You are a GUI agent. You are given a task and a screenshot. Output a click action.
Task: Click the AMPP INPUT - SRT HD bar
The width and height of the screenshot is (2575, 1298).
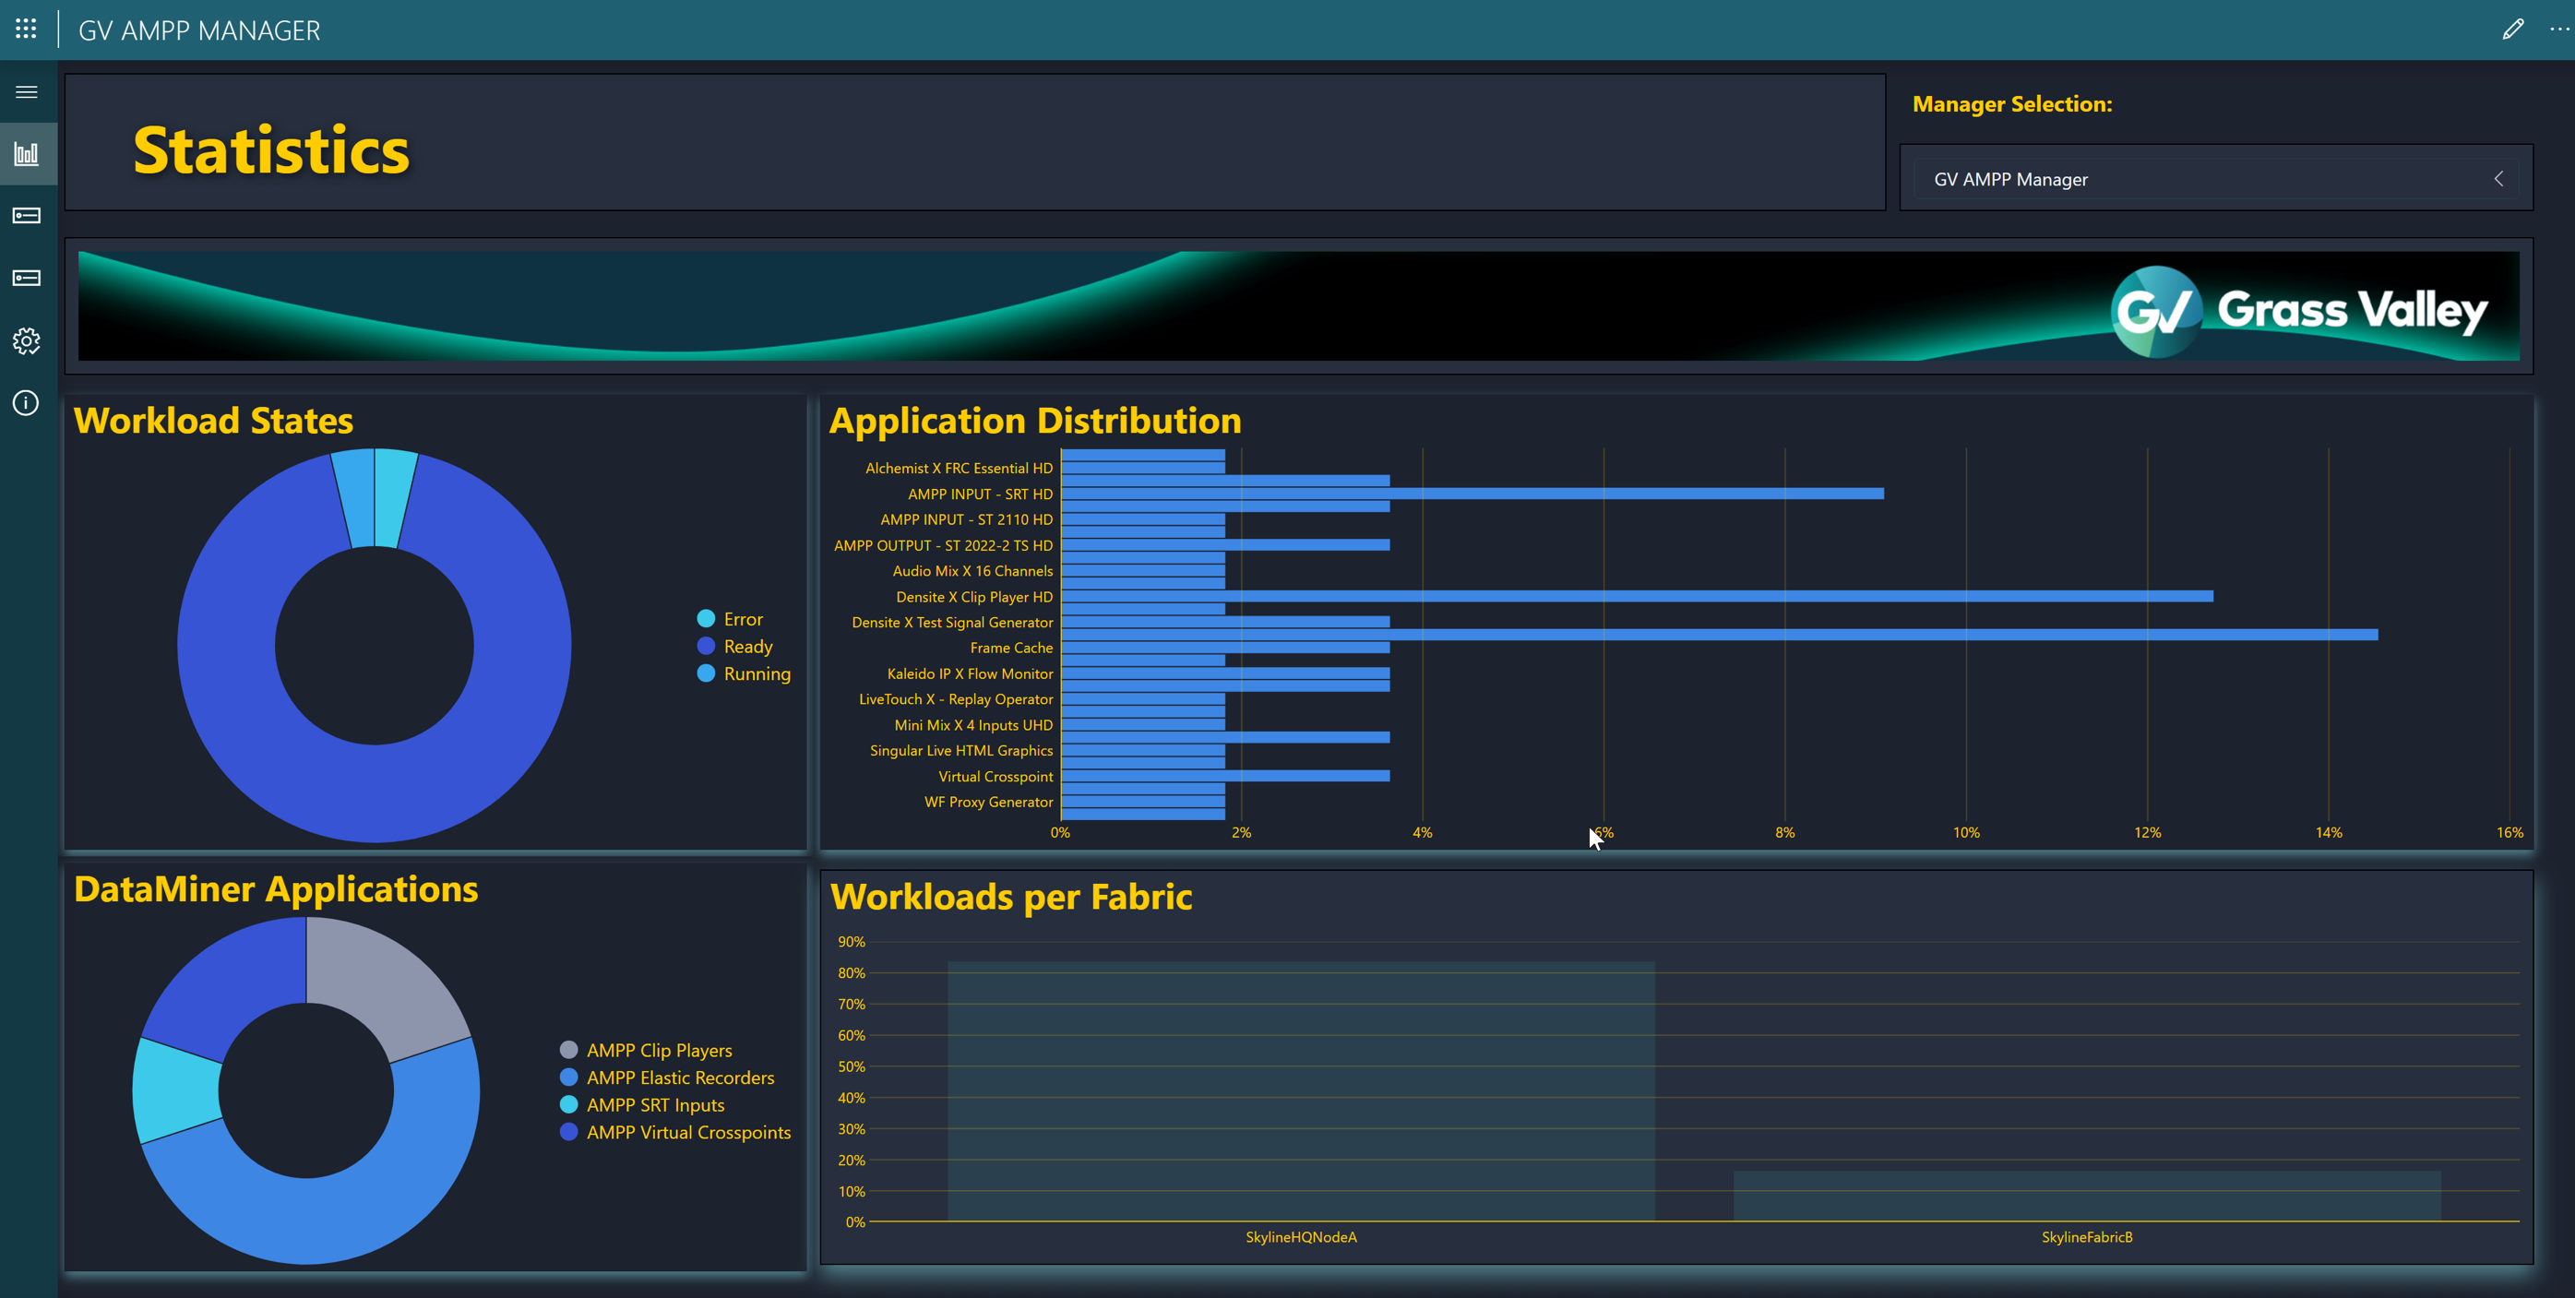pyautogui.click(x=1472, y=494)
